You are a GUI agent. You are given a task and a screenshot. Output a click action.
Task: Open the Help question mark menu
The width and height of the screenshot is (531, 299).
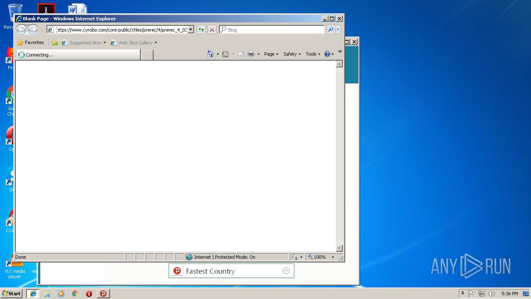pos(329,54)
